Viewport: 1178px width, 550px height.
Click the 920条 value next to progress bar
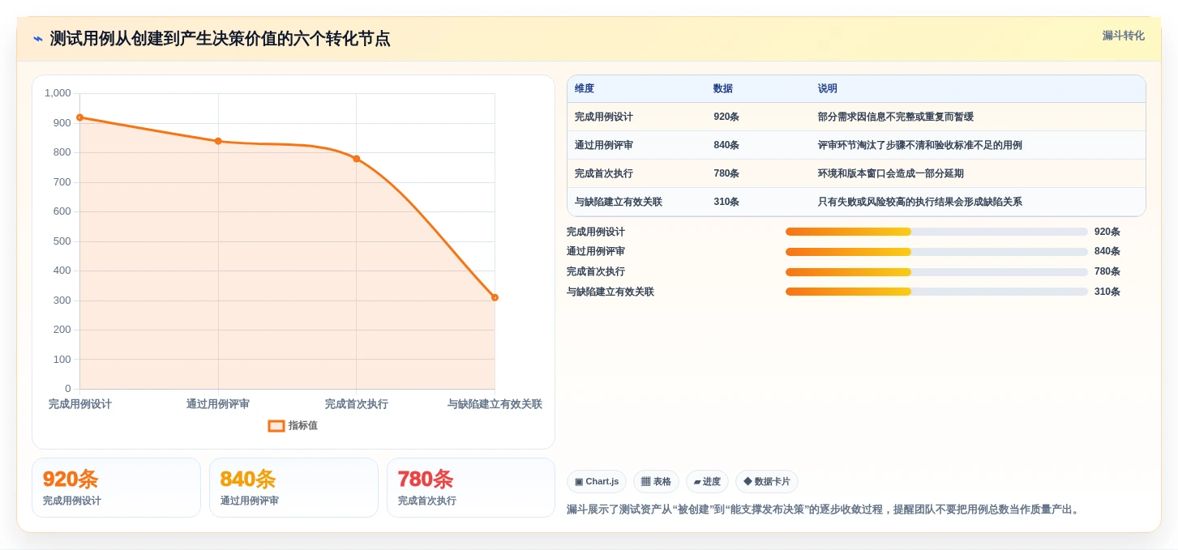1107,232
